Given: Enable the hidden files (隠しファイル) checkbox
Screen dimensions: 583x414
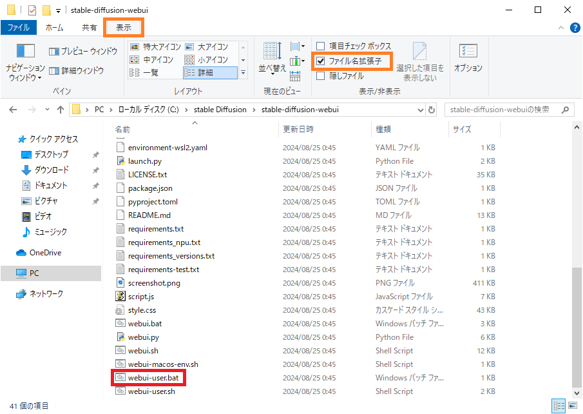Looking at the screenshot, I should point(321,75).
